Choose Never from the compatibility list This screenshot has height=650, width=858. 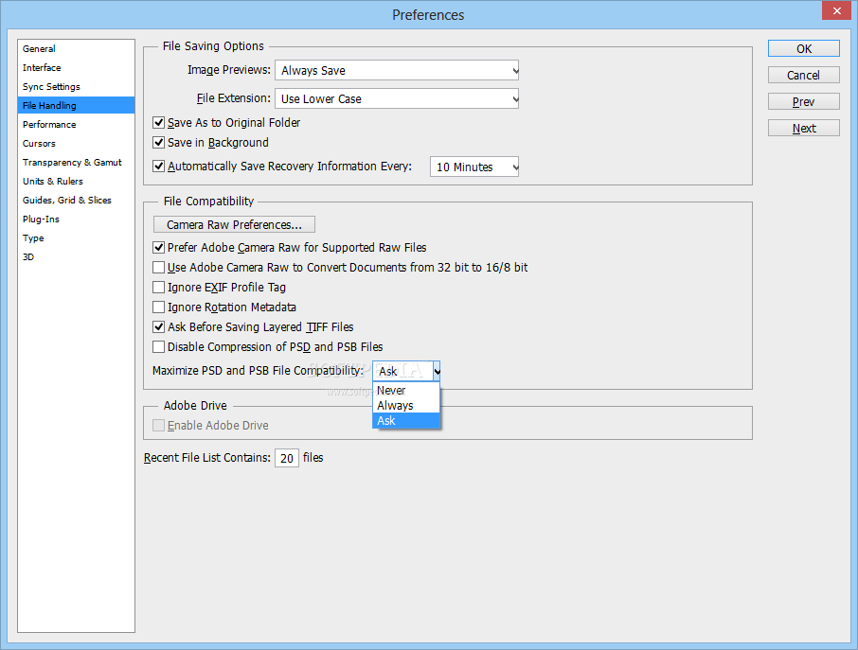coord(406,391)
